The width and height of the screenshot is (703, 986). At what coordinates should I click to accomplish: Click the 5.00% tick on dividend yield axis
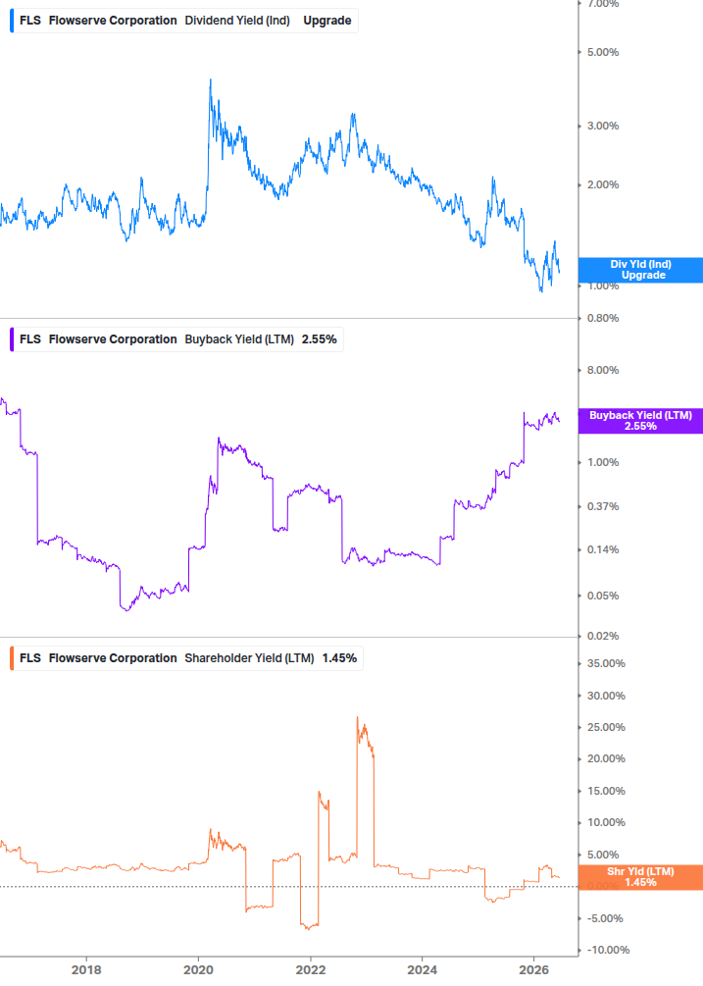(603, 52)
